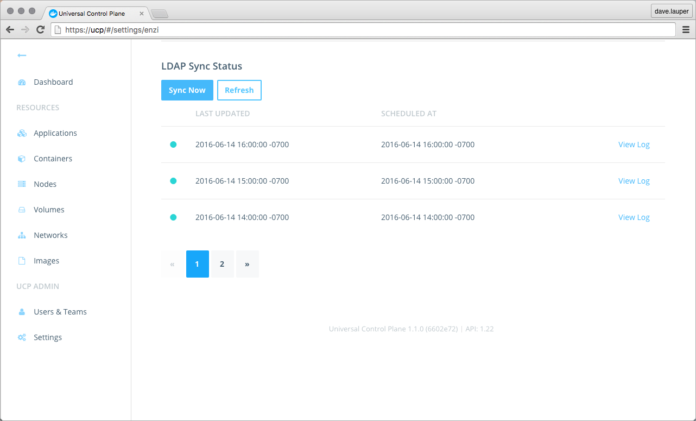Go to page 2 of sync results
Screen dimensions: 696x421
pyautogui.click(x=222, y=264)
